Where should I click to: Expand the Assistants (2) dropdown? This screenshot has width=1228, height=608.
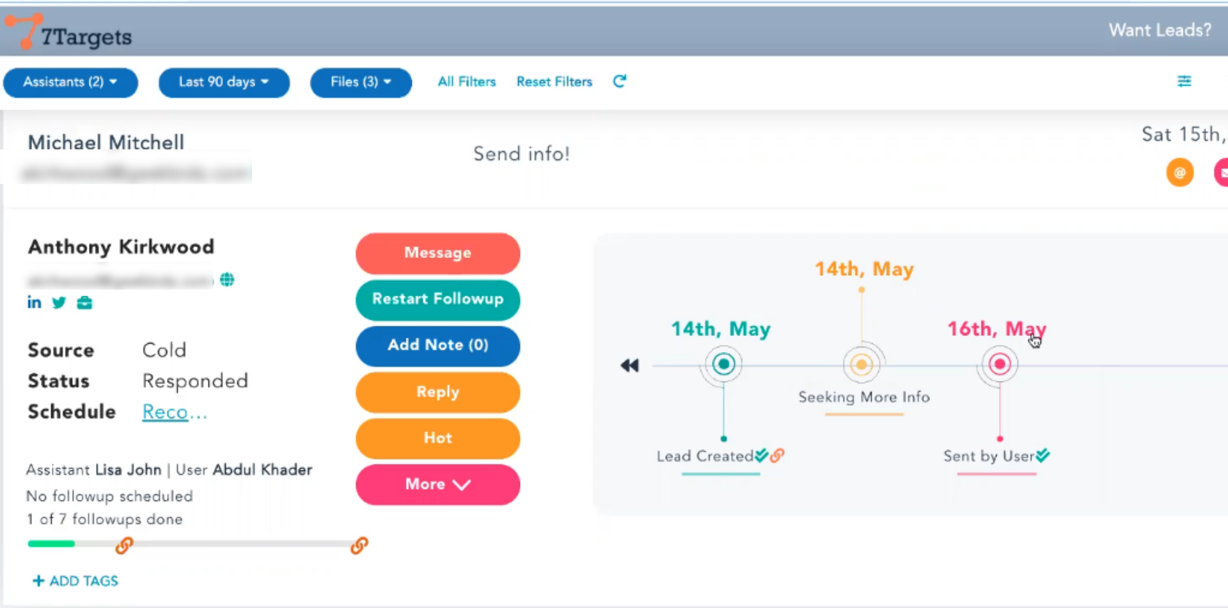(x=70, y=82)
